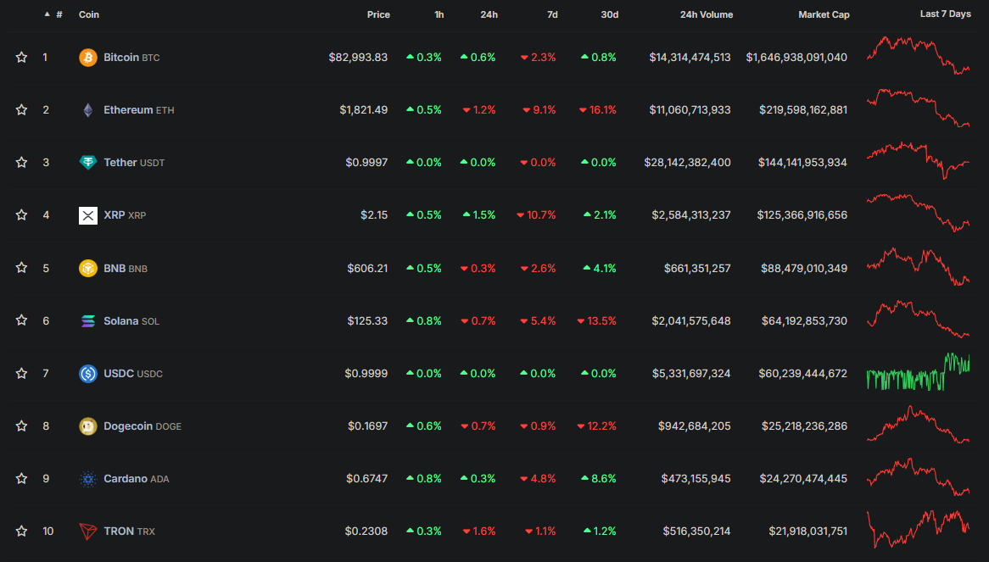The width and height of the screenshot is (989, 562).
Task: Open TRON's 7-day sparkline chart
Action: tap(919, 529)
